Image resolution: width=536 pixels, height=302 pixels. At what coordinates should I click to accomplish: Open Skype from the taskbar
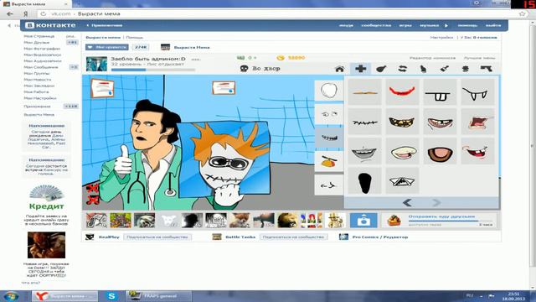tap(111, 296)
